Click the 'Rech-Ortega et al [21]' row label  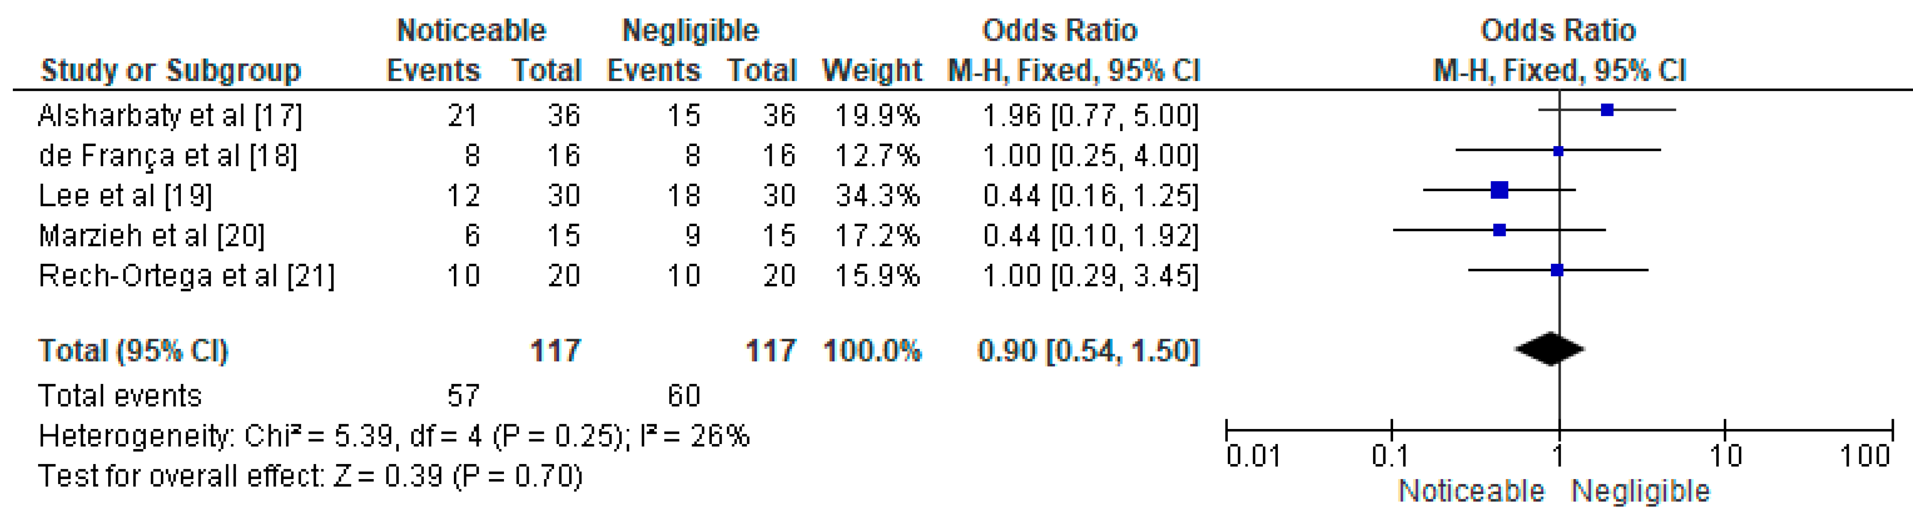187,276
